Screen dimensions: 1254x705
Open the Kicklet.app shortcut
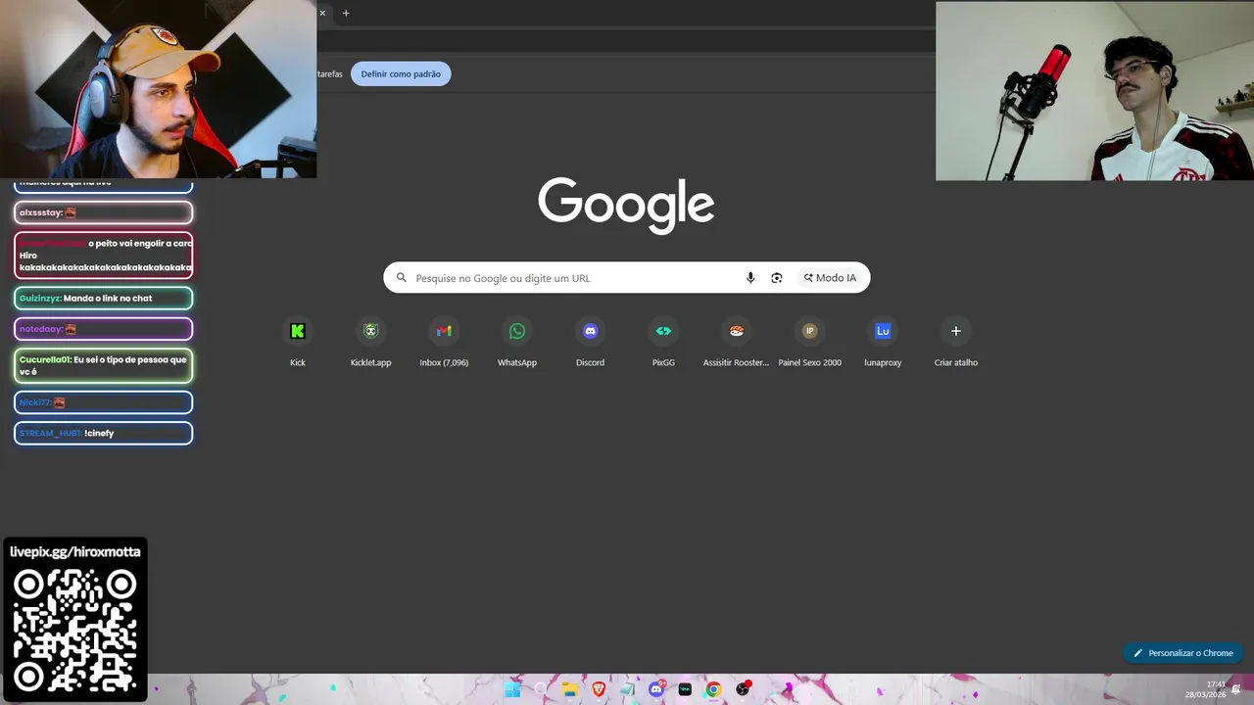370,343
